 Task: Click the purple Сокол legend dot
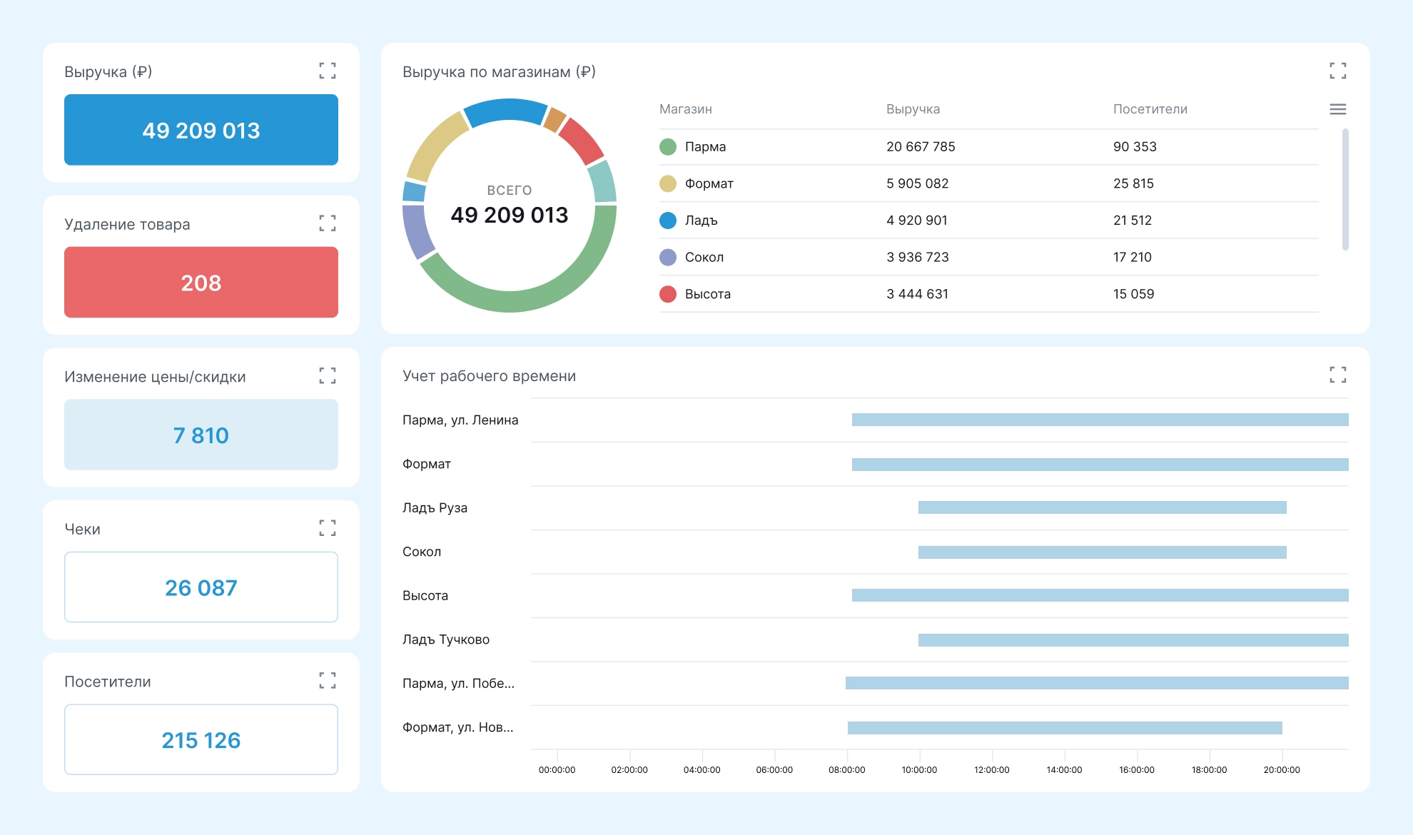point(668,257)
